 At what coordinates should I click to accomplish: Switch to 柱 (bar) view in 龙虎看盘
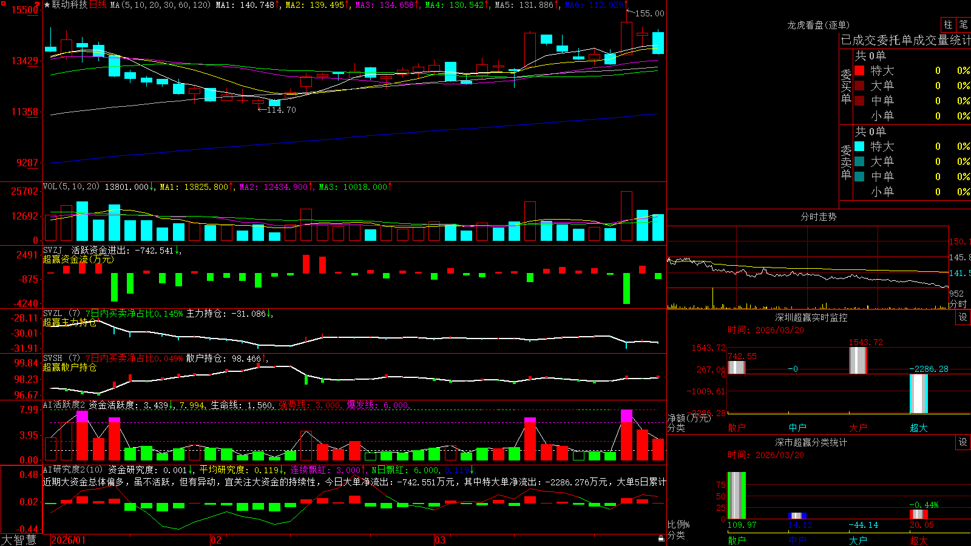click(948, 25)
